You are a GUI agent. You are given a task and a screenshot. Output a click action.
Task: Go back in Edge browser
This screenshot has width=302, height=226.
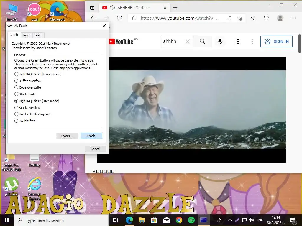93,18
